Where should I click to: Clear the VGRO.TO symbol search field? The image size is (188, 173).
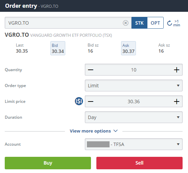(125, 23)
